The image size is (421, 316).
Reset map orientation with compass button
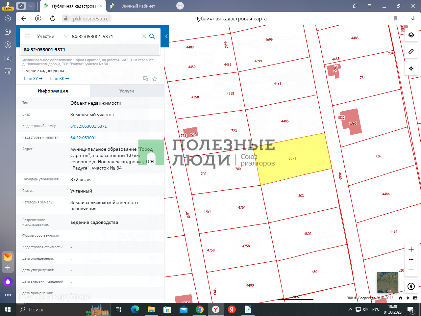pyautogui.click(x=411, y=286)
